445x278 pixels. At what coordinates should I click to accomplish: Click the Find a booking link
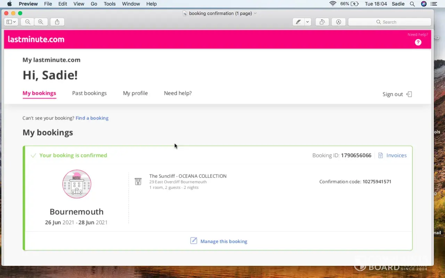click(x=92, y=118)
